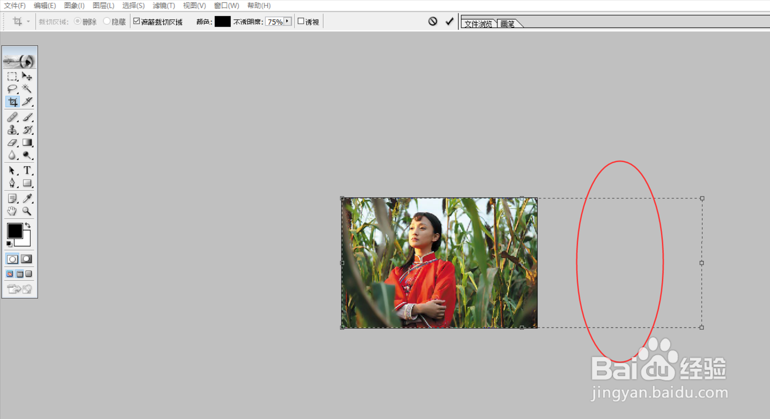This screenshot has width=770, height=419.
Task: Switch to the 文件浏览 tab
Action: click(478, 24)
